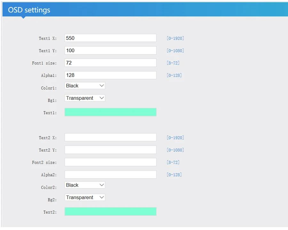
Task: Click the "Color1:" label
Action: [x=49, y=88]
